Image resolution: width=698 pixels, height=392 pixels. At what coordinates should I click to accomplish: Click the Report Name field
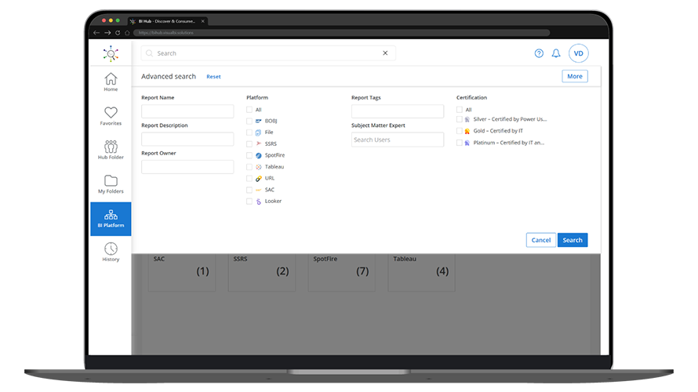coord(187,111)
